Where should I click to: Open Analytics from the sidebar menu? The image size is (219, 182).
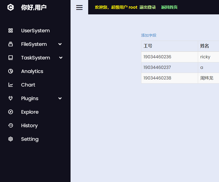pyautogui.click(x=32, y=71)
